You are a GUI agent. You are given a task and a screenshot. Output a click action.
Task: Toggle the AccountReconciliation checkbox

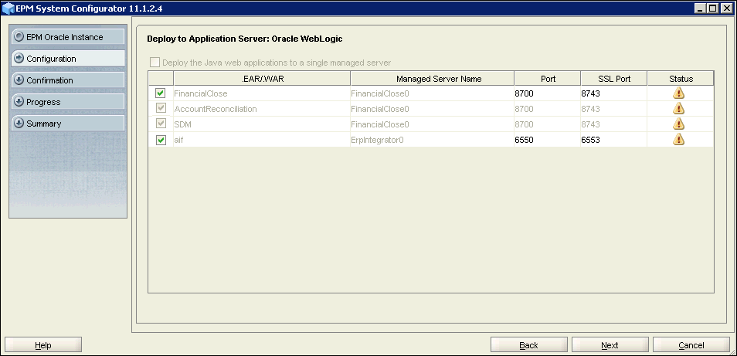tap(161, 109)
